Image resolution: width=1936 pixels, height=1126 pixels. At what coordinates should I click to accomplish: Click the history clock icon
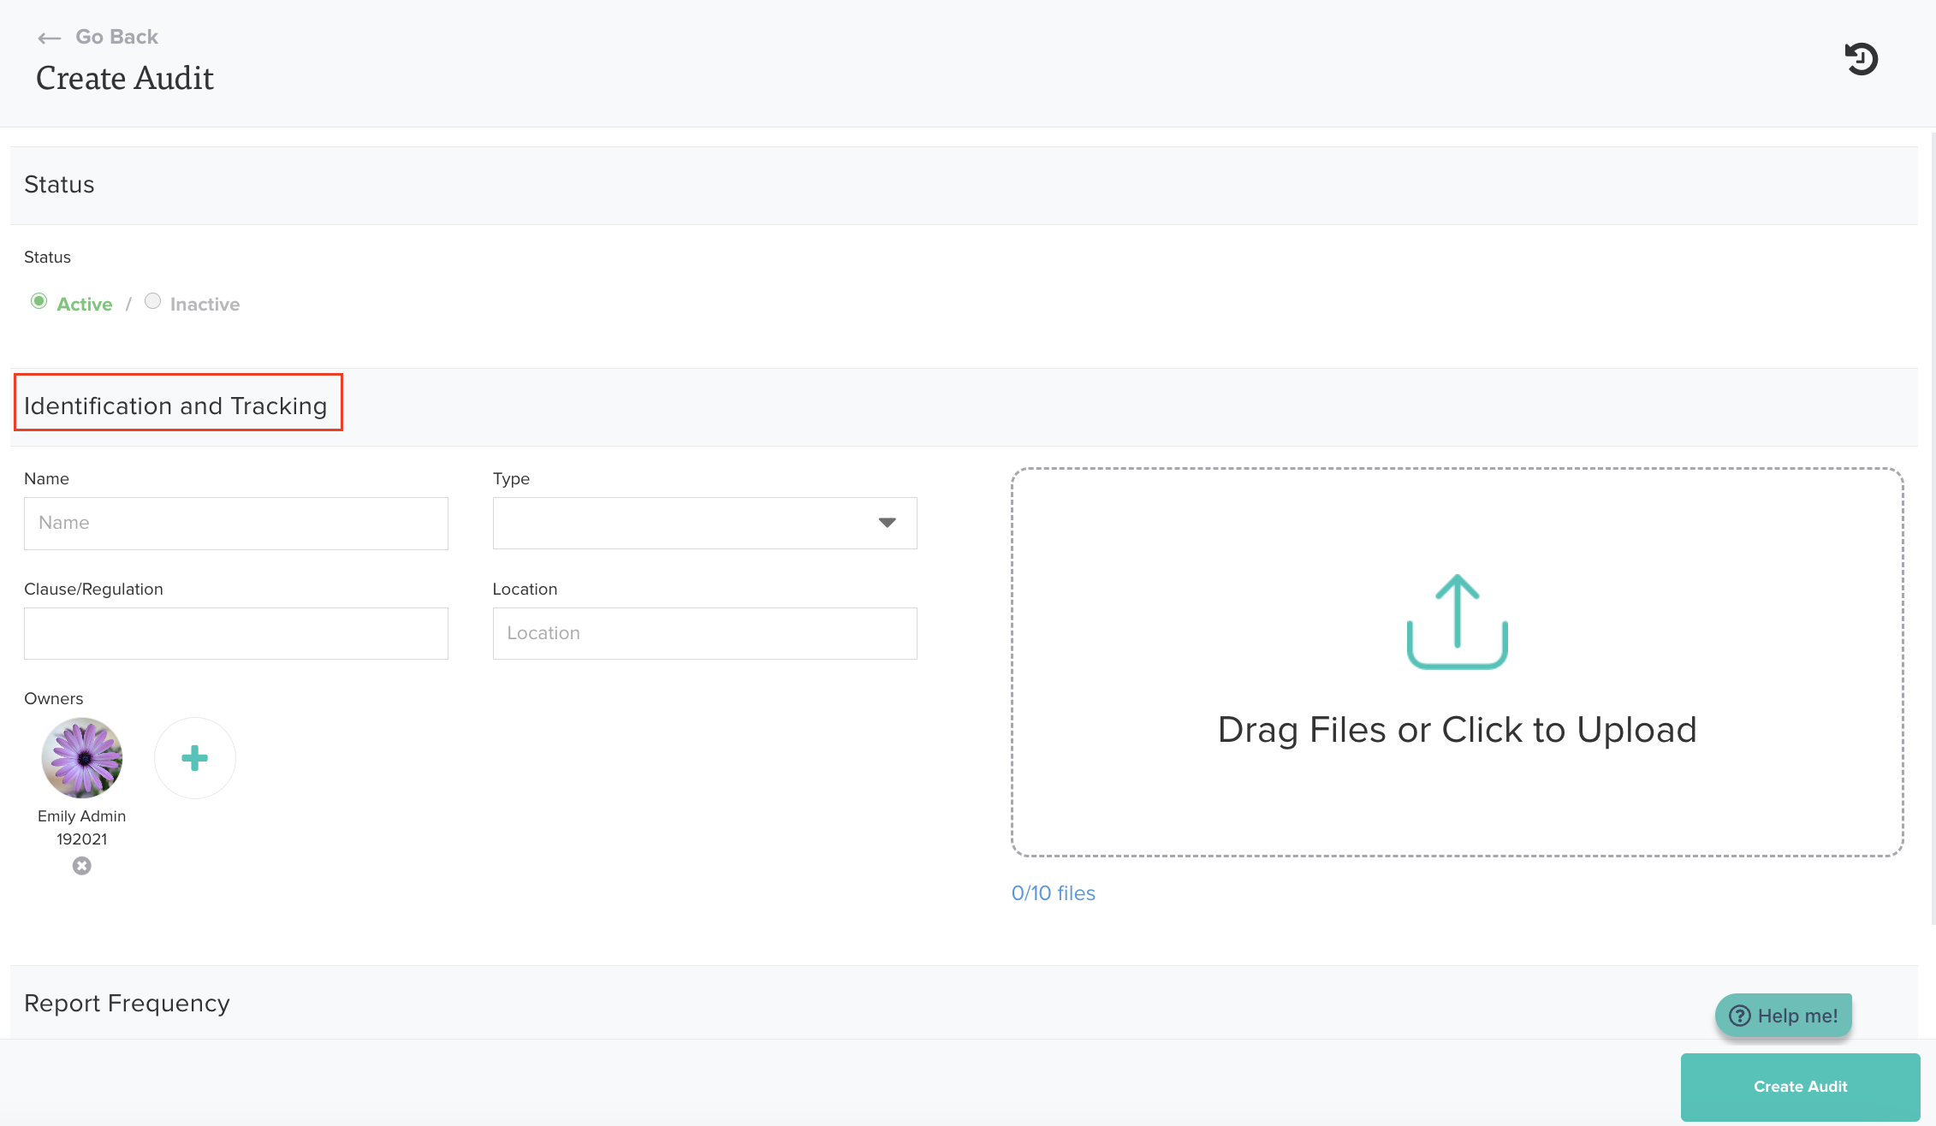tap(1861, 59)
